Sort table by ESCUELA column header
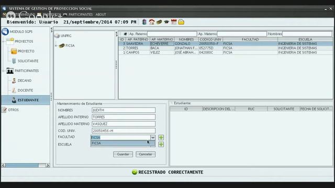 tap(305, 40)
